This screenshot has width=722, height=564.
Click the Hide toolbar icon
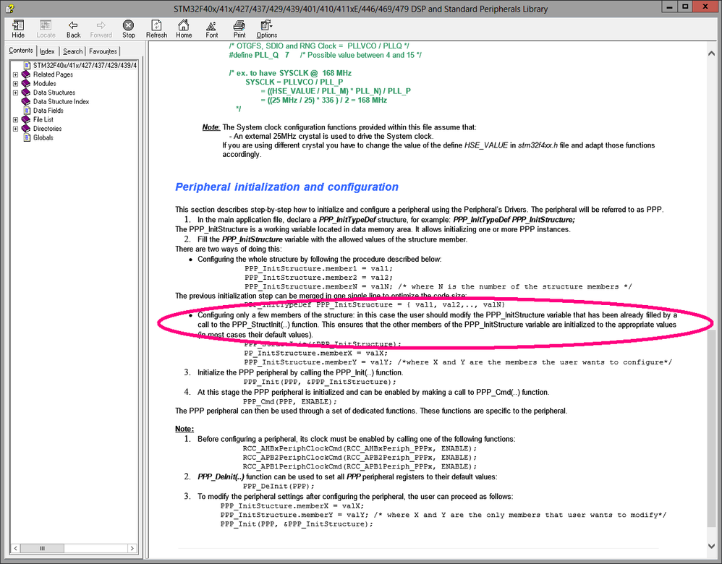tap(18, 29)
